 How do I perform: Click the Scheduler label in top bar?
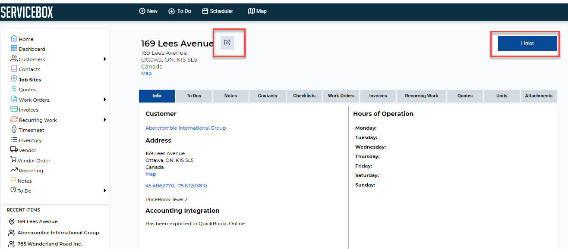click(x=221, y=11)
